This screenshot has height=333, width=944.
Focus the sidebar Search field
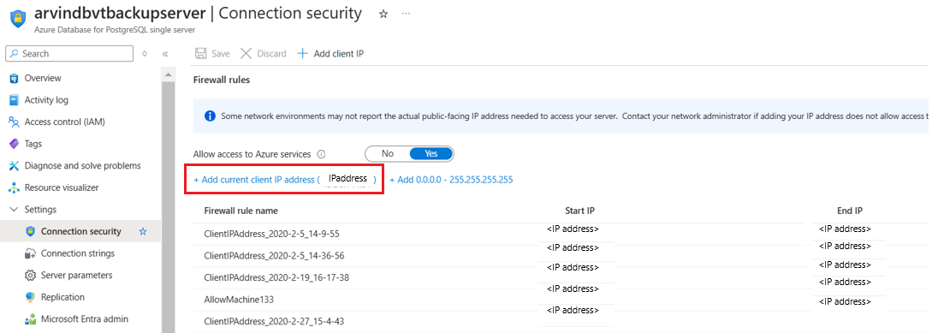pyautogui.click(x=69, y=54)
